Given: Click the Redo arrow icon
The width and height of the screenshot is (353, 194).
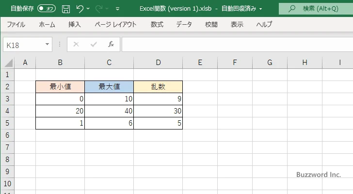Looking at the screenshot, I should pyautogui.click(x=98, y=9).
